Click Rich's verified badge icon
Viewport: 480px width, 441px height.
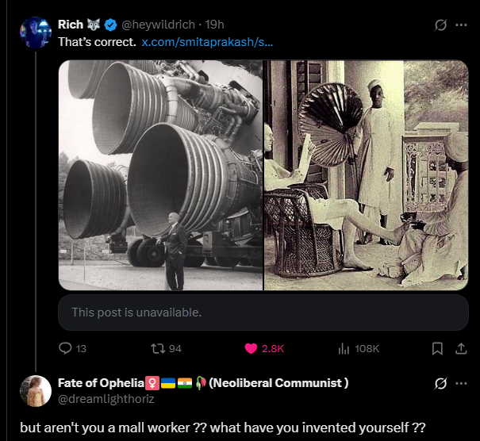(x=109, y=25)
